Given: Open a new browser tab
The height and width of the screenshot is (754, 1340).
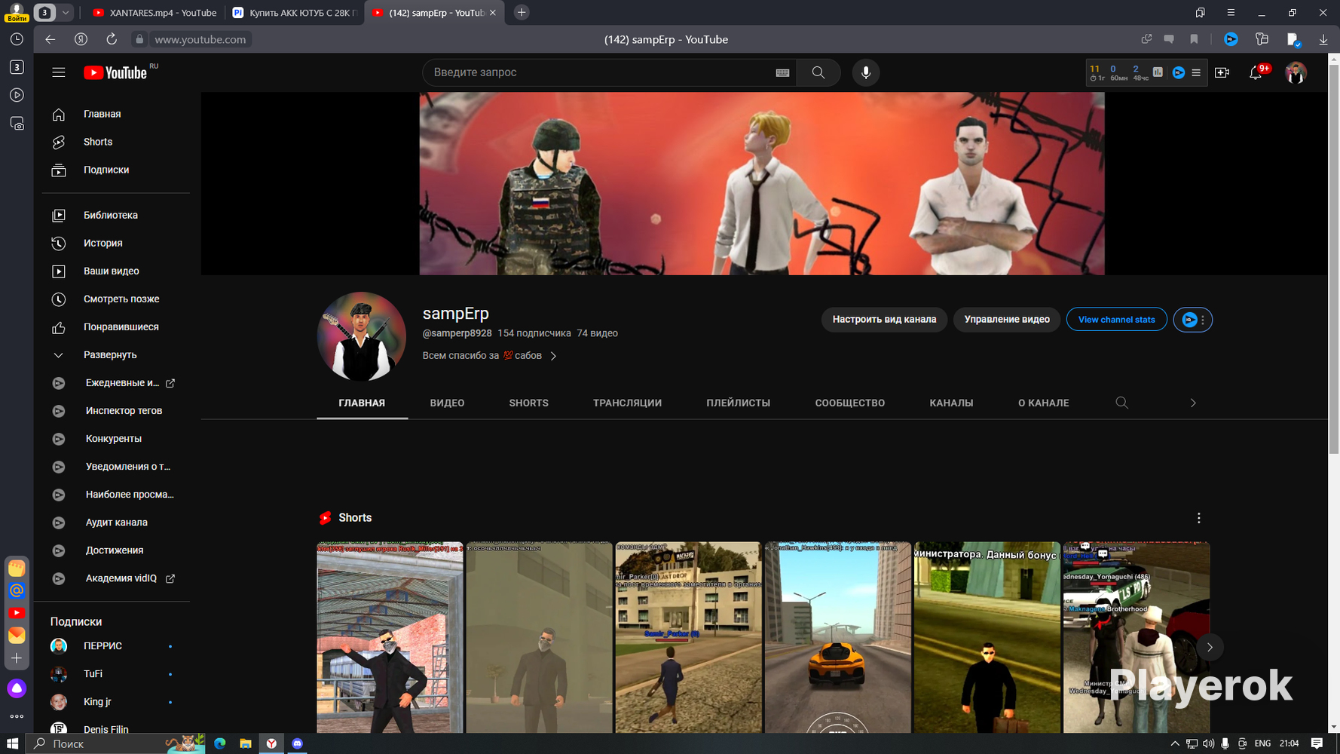Looking at the screenshot, I should tap(522, 13).
